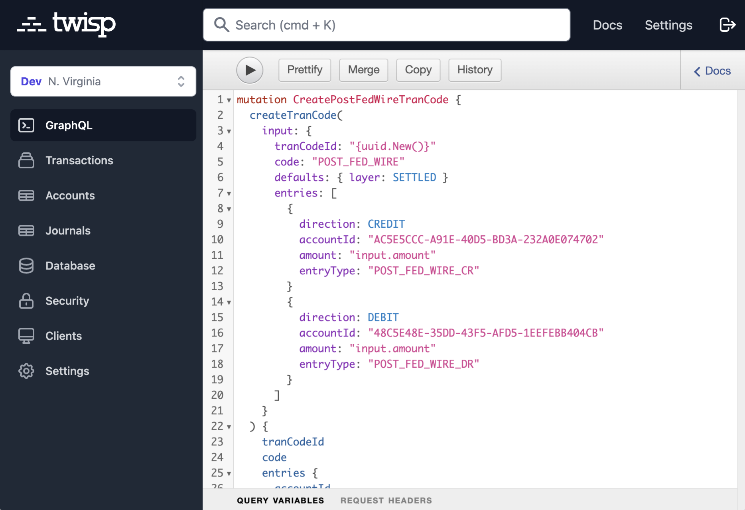Collapse the entries block on line 7
Screen dimensions: 745x510
(x=228, y=194)
